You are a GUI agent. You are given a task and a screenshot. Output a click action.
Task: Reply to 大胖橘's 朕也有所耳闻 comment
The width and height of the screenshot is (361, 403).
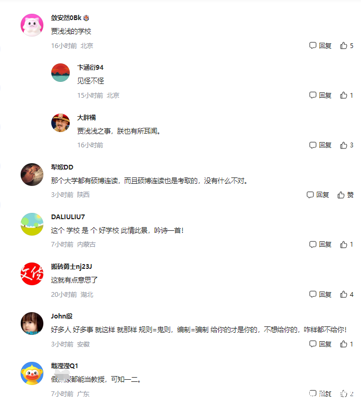click(x=320, y=145)
